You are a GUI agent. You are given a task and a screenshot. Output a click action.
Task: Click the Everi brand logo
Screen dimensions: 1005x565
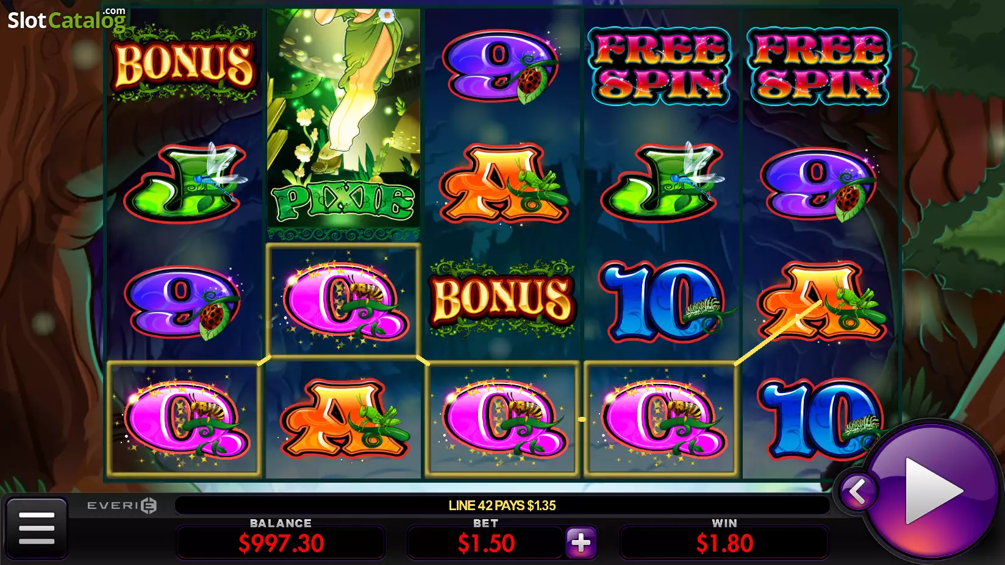tap(122, 505)
